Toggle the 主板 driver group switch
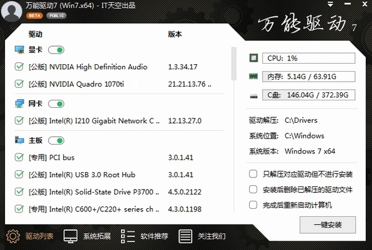372x250 pixels. tap(56, 140)
